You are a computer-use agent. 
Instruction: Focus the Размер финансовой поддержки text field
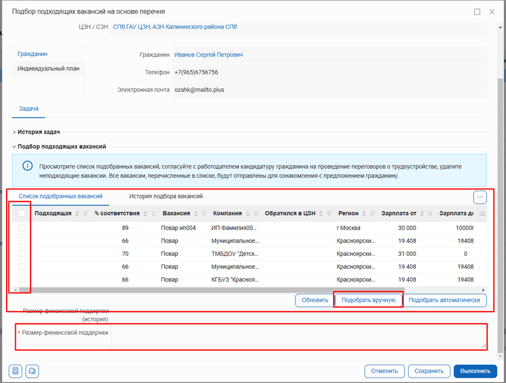tap(299, 337)
